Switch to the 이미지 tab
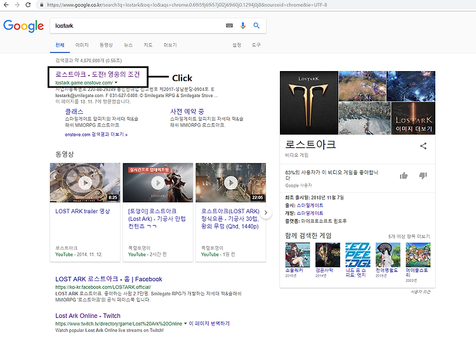 pyautogui.click(x=82, y=45)
